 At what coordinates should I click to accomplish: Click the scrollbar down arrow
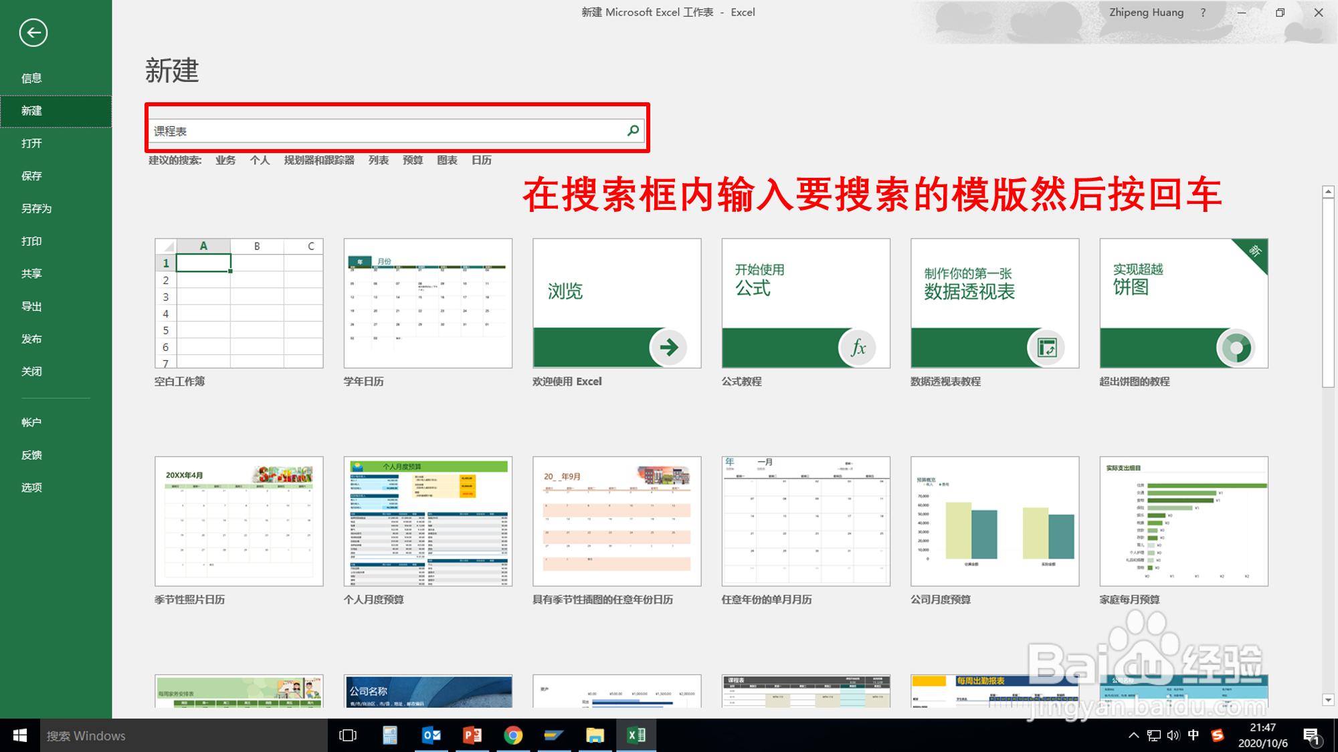(1328, 700)
